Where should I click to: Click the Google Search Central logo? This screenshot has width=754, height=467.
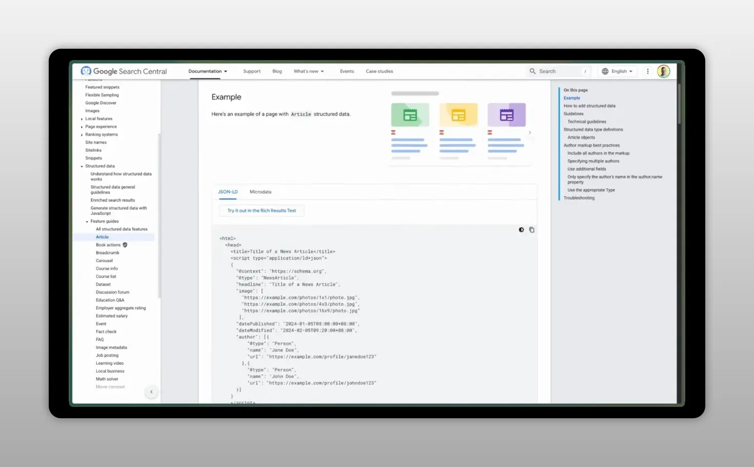[124, 71]
